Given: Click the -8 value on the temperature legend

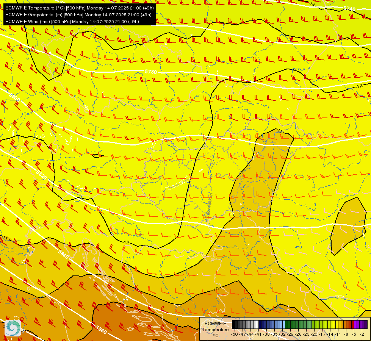Looking at the screenshot, I should [346, 334].
